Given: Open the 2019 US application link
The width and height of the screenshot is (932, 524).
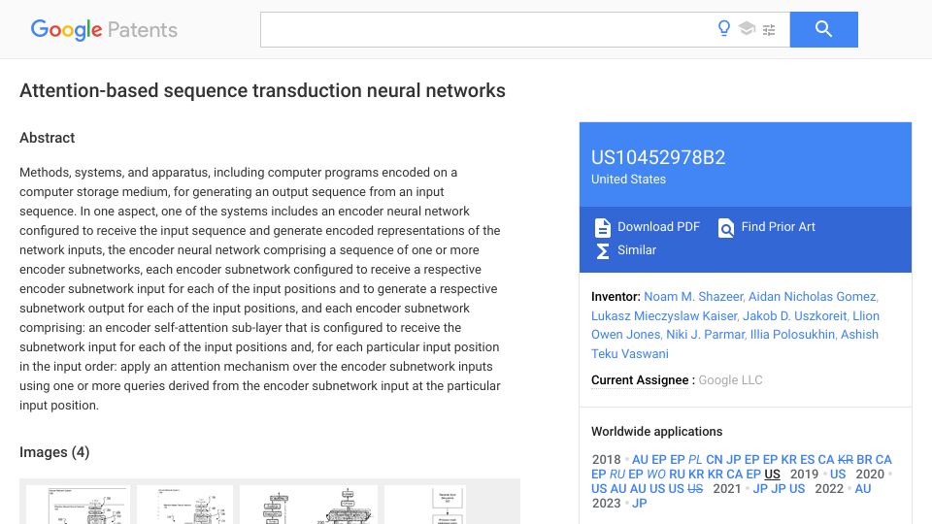Looking at the screenshot, I should [x=838, y=475].
